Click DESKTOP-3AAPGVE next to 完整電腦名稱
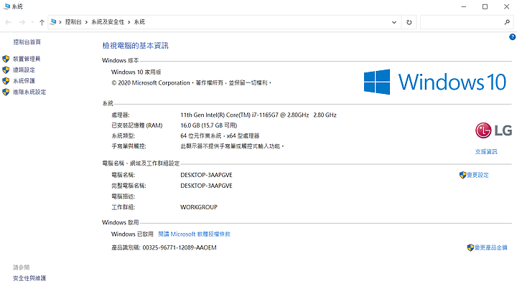 coord(206,186)
